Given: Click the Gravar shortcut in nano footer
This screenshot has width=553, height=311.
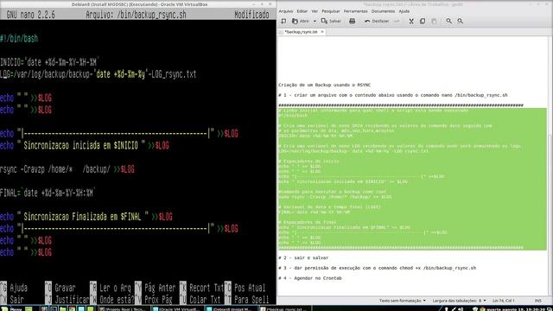Looking at the screenshot, I should pos(60,288).
